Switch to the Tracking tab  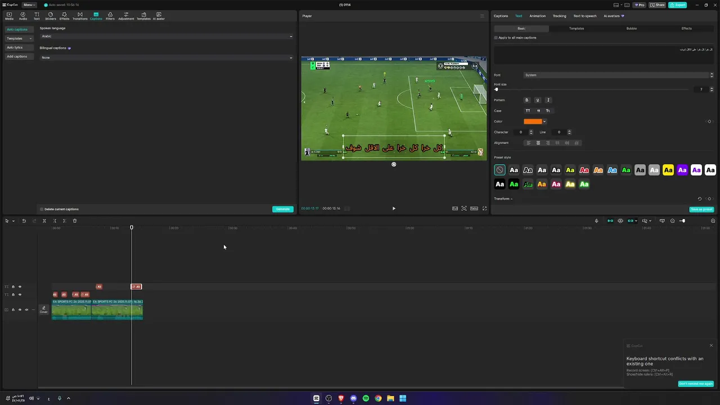[x=559, y=16]
